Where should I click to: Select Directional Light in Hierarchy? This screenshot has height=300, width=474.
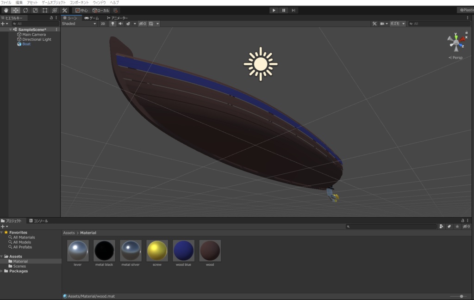pos(37,39)
